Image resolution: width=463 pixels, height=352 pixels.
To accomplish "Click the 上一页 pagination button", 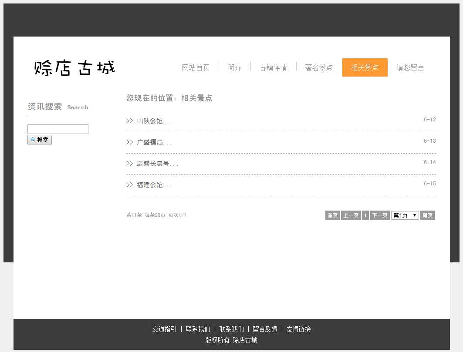I will pos(351,215).
